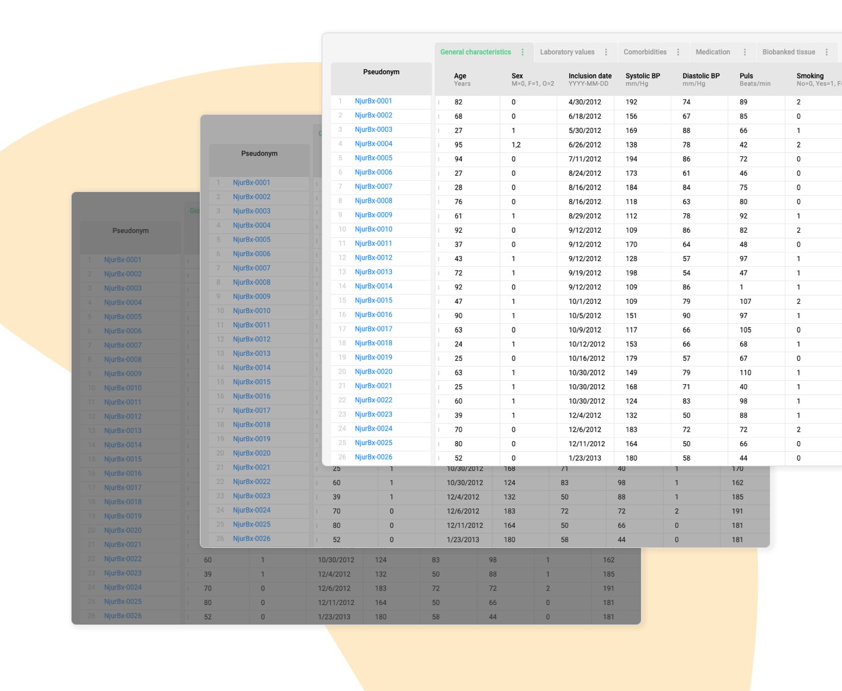Switch to the Laboratory values tab

567,52
